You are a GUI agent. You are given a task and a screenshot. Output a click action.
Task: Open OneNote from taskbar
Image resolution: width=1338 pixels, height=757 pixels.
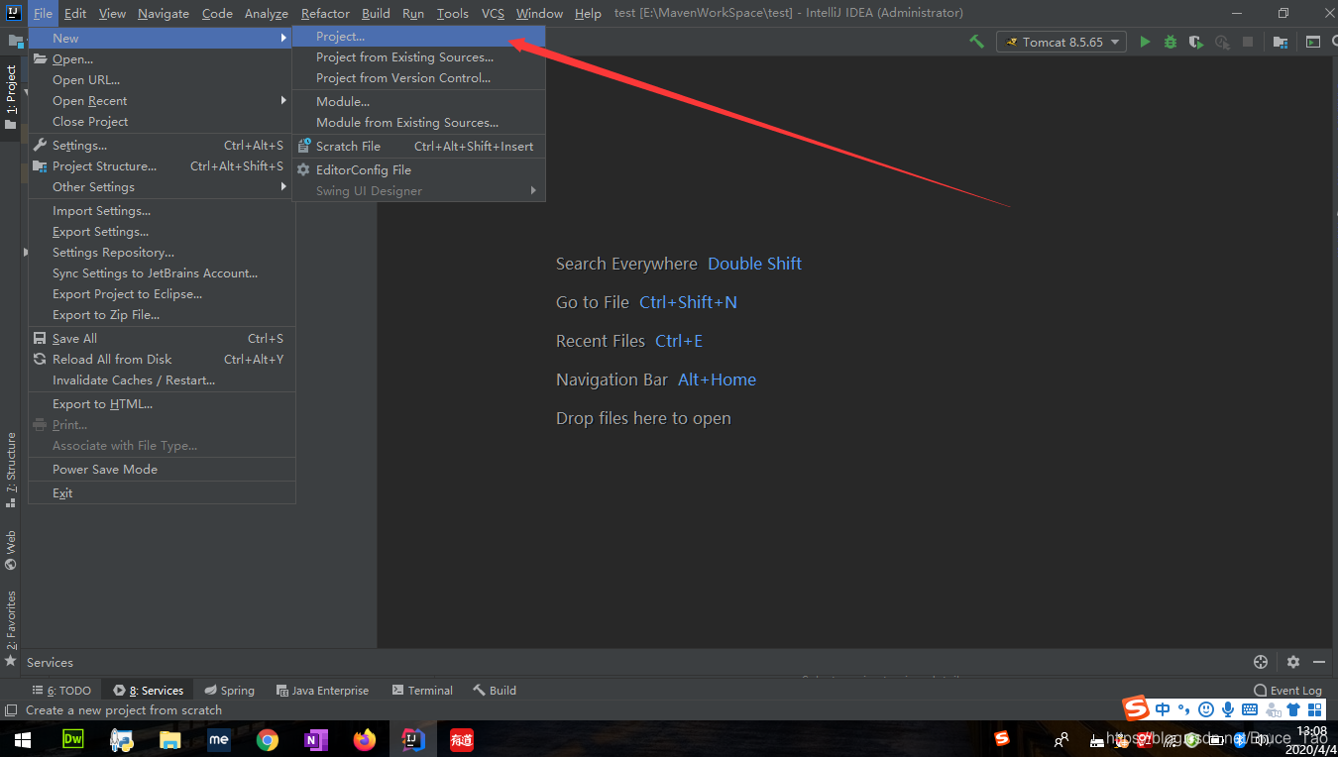[x=316, y=739]
